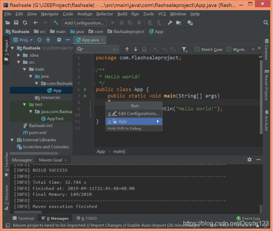
Task: Open Settings via the wrench icon
Action: click(x=170, y=22)
